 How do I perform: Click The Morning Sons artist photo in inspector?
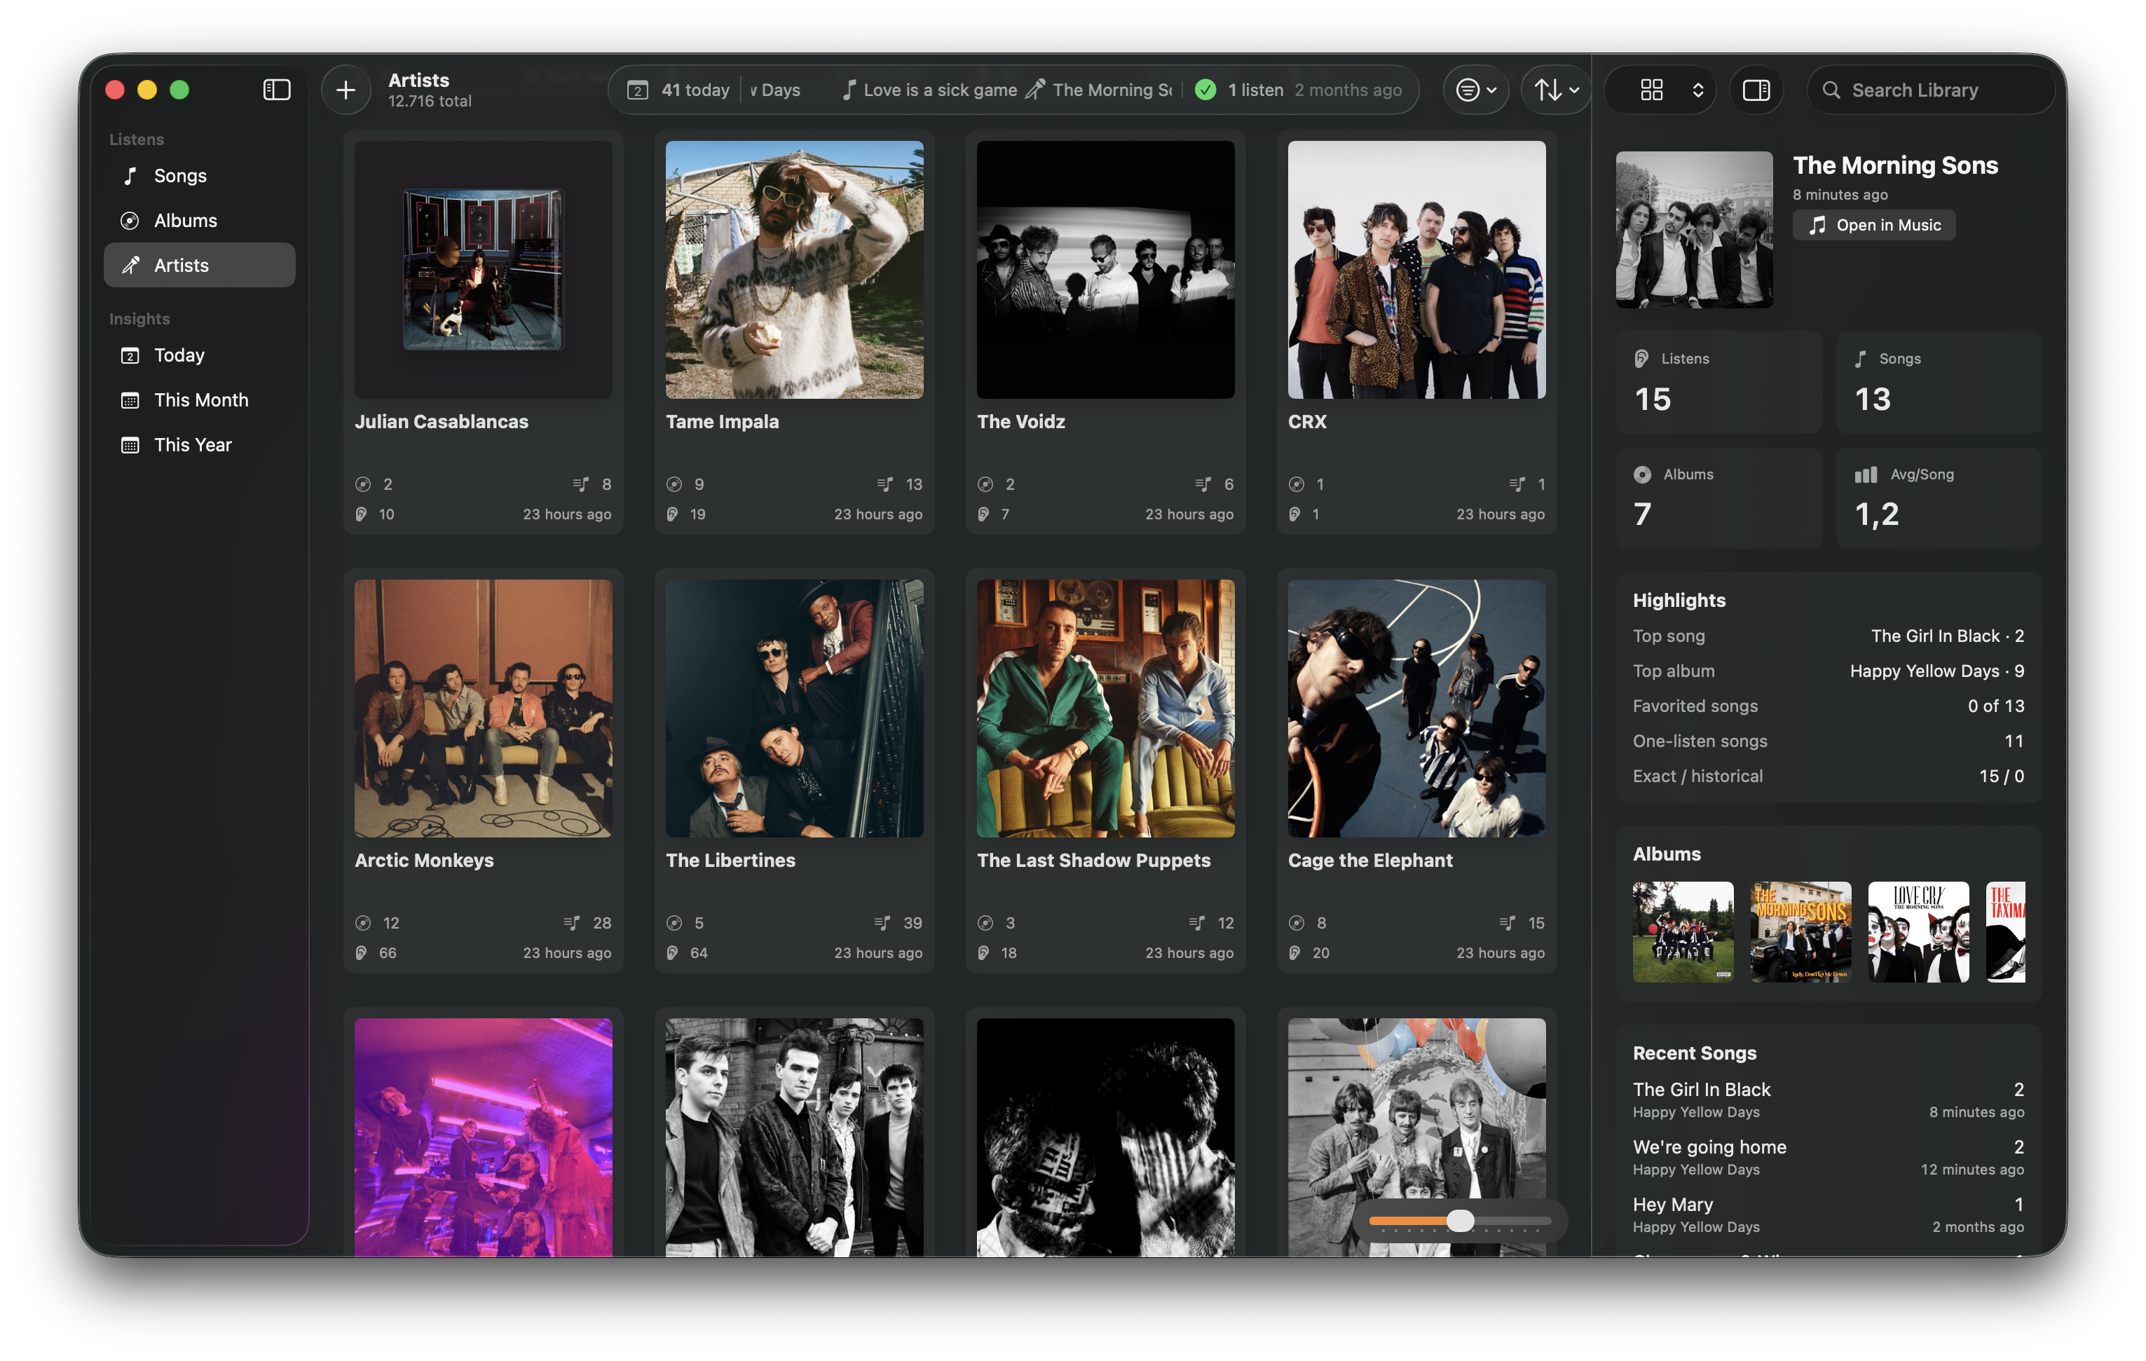pos(1694,229)
